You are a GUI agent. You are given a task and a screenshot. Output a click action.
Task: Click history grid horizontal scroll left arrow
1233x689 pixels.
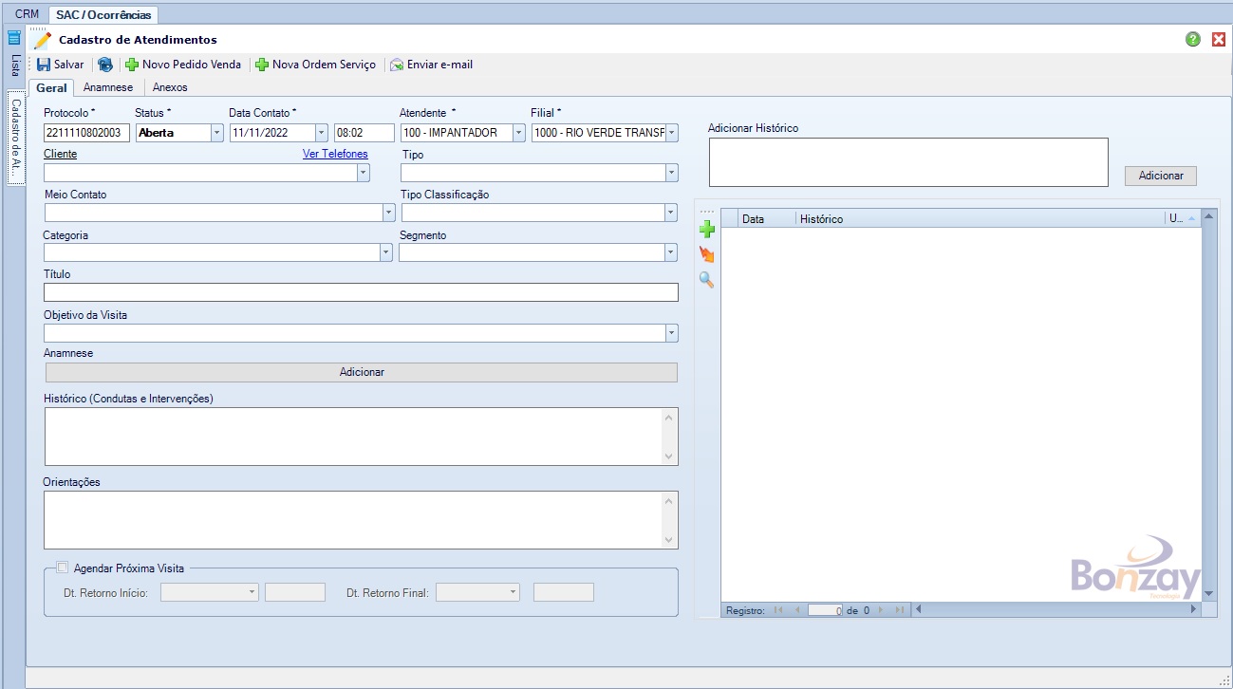[x=918, y=609]
